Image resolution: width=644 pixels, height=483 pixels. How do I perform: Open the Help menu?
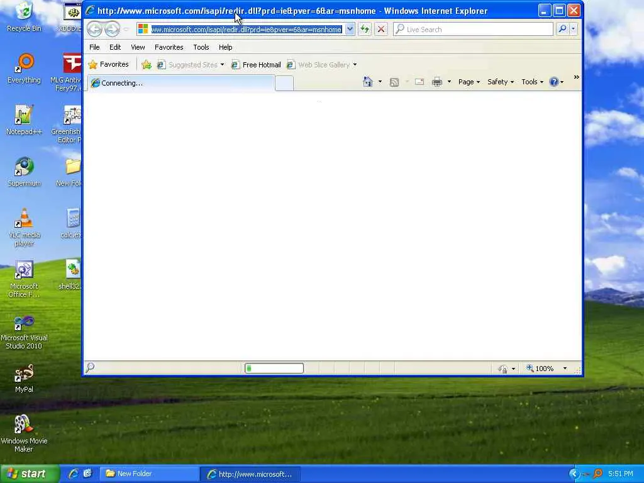pos(226,47)
